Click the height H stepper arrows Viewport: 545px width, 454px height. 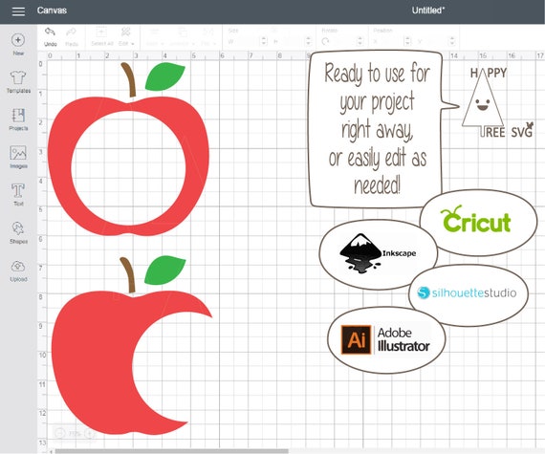308,41
